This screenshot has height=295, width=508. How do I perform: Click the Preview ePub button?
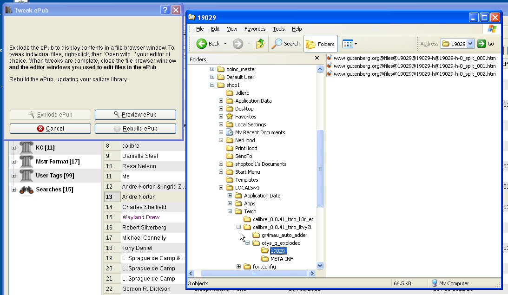[x=135, y=115]
